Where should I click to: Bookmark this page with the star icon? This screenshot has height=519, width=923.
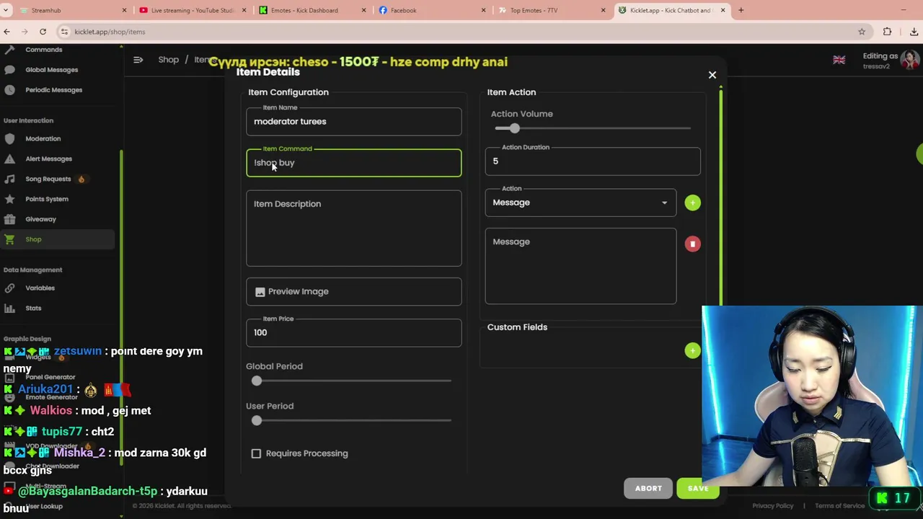coord(862,32)
